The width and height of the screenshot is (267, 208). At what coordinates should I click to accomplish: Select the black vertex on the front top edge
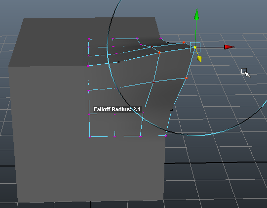(119, 62)
